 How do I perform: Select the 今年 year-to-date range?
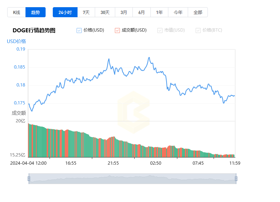click(x=178, y=12)
